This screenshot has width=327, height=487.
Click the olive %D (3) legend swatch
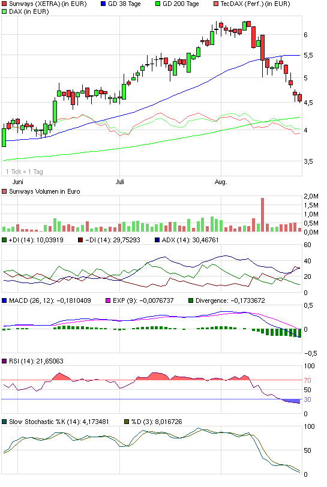pos(127,422)
